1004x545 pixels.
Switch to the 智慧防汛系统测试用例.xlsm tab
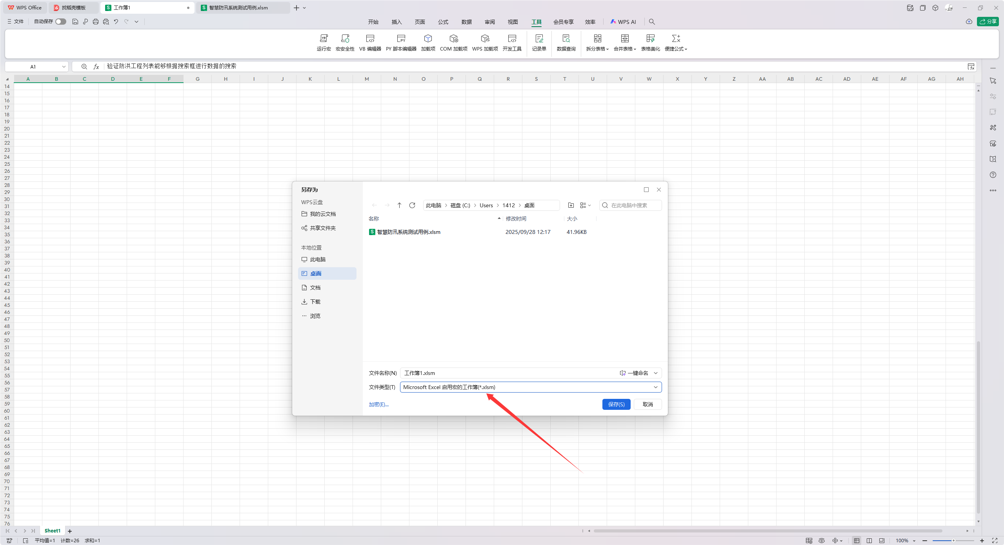(238, 7)
